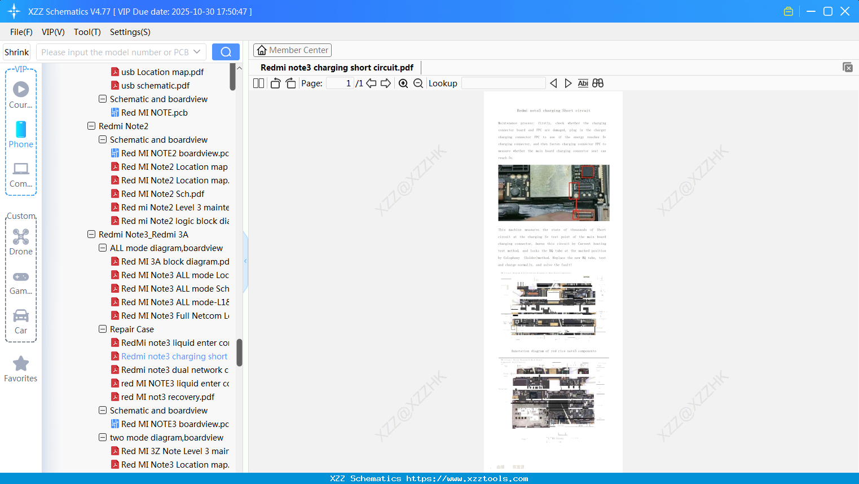
Task: Collapse the Repair Case folder
Action: click(103, 329)
